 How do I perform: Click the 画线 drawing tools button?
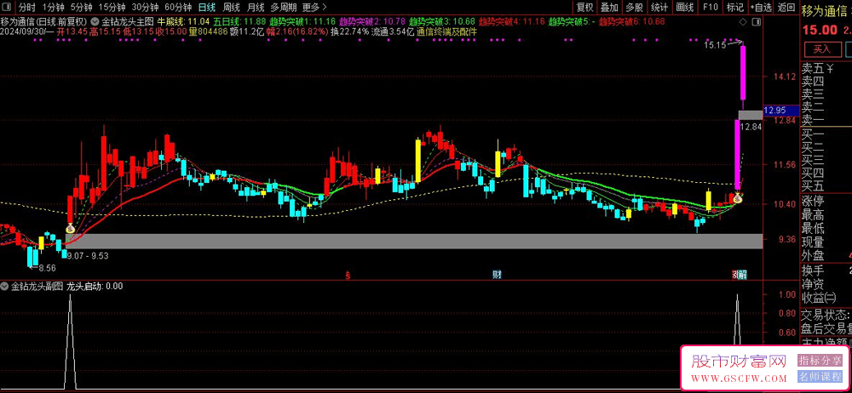click(x=685, y=7)
